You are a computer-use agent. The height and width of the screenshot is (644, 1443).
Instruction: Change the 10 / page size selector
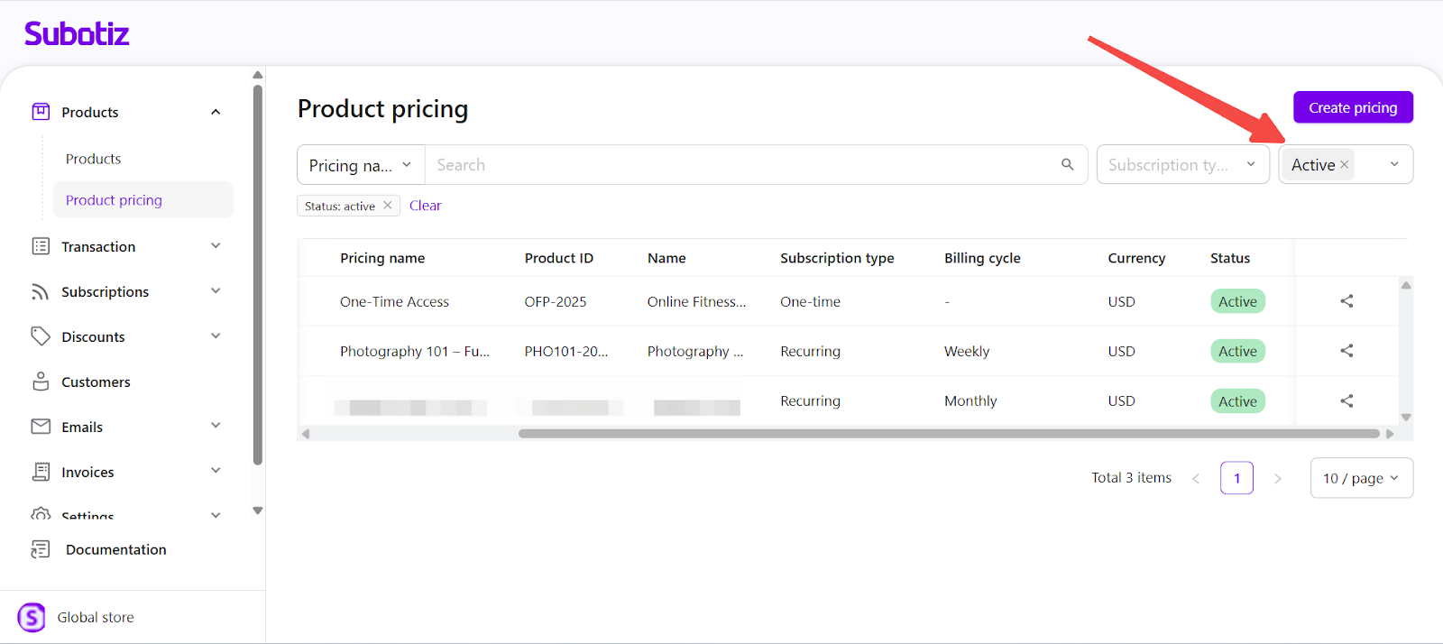point(1361,478)
